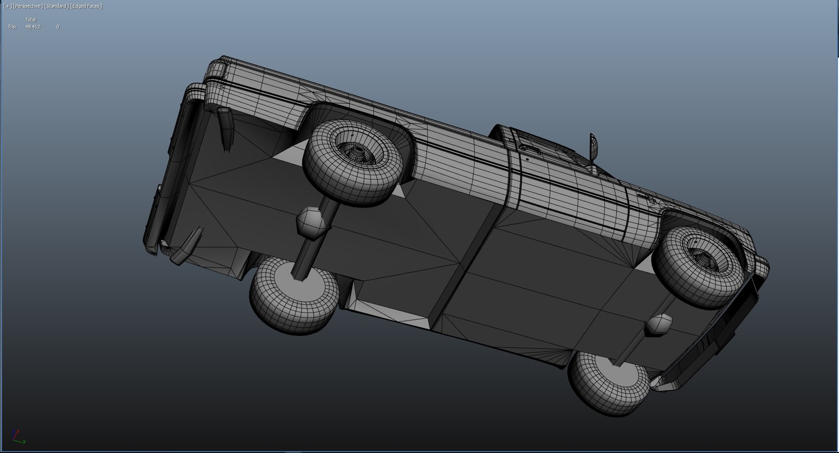Open the [+] general viewport menu
The width and height of the screenshot is (839, 453).
point(7,6)
